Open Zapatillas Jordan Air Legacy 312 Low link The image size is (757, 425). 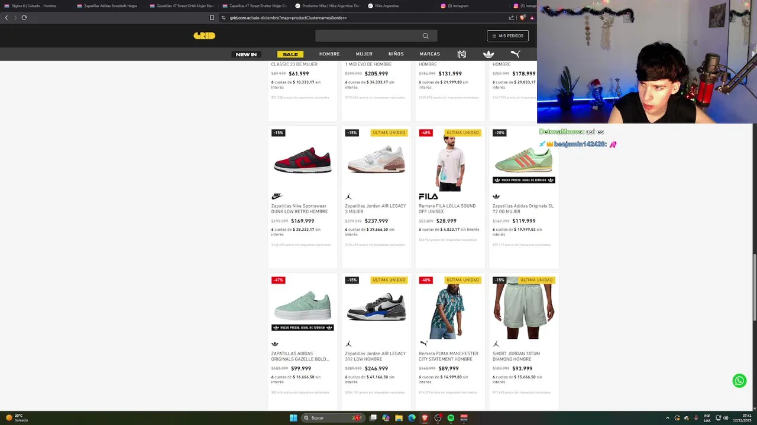(376, 357)
